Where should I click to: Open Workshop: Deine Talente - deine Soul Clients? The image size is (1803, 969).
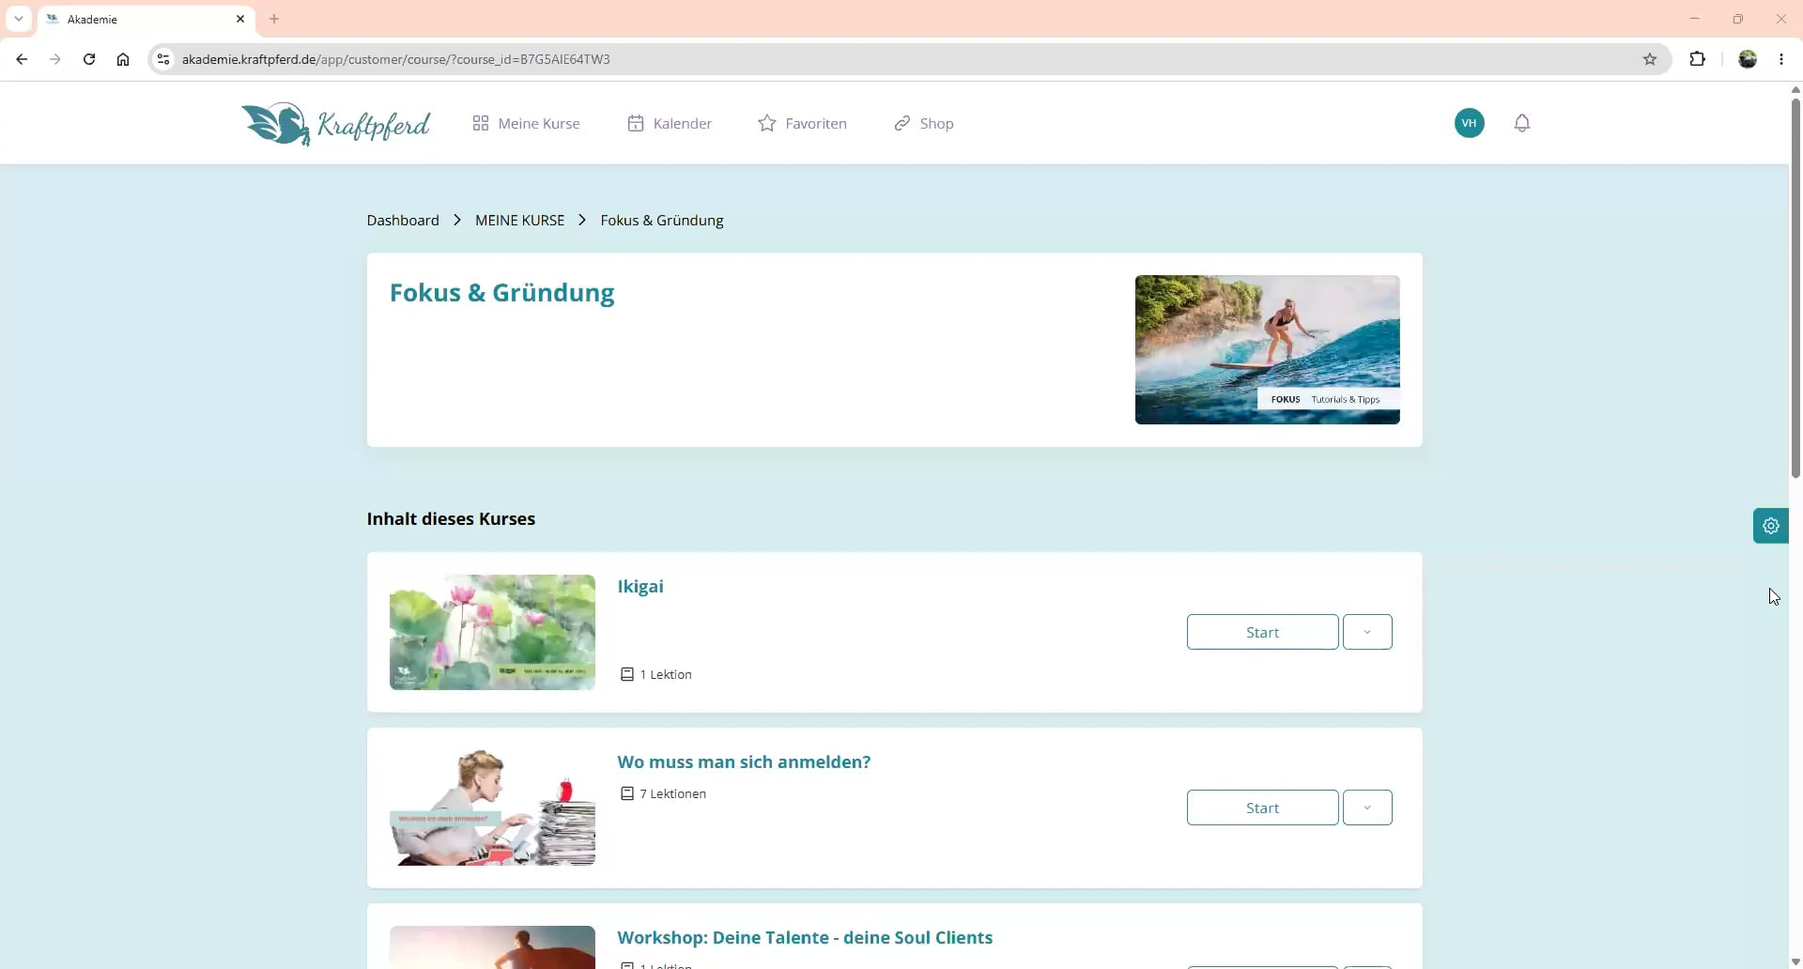[x=805, y=937]
